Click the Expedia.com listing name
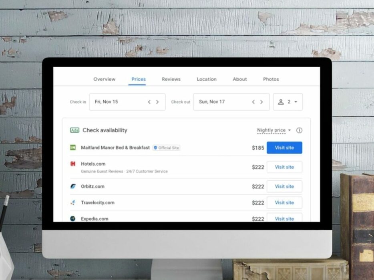The image size is (374, 280). point(95,219)
